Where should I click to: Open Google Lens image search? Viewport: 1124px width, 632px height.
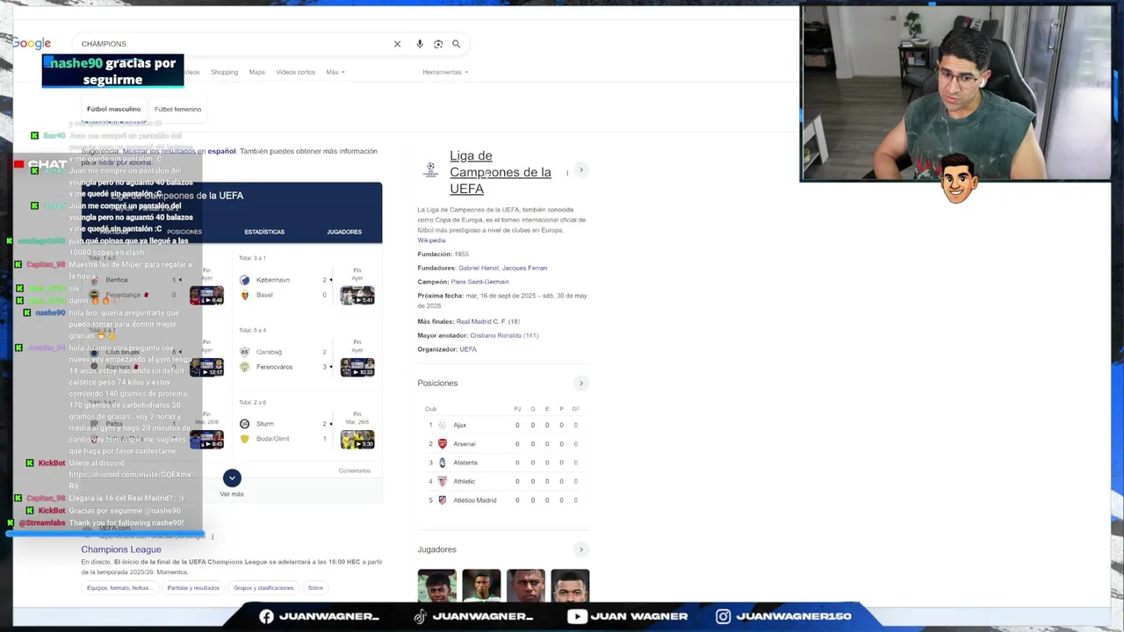coord(438,44)
